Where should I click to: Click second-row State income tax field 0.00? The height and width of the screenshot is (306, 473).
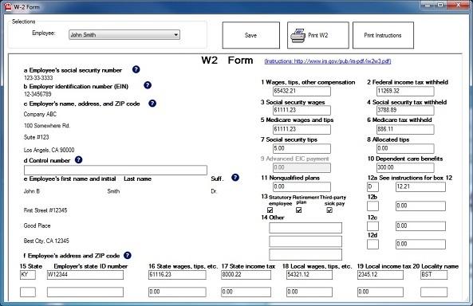coord(246,292)
